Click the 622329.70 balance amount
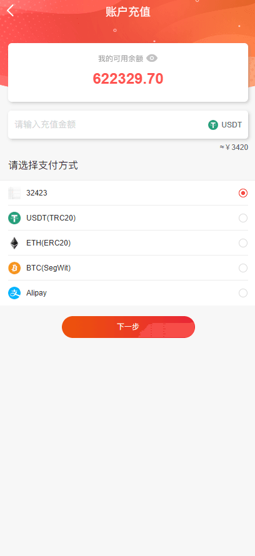The image size is (255, 556). pos(128,79)
